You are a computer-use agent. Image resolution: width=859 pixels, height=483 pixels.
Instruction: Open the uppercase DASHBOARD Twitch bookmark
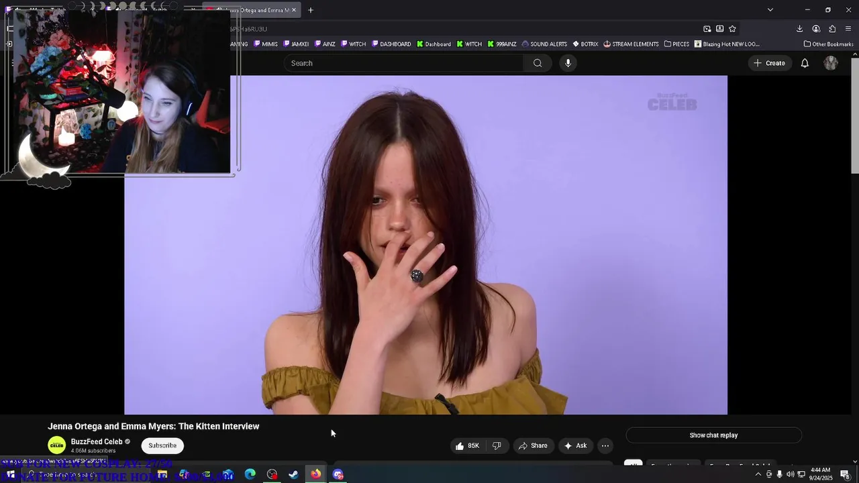[x=391, y=44]
